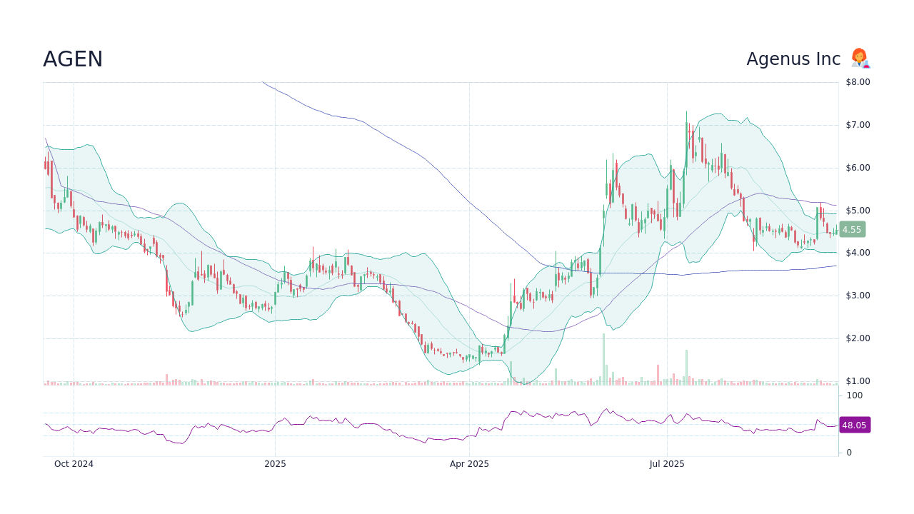Image resolution: width=914 pixels, height=514 pixels.
Task: Click the AGEN ticker heading
Action: point(72,59)
